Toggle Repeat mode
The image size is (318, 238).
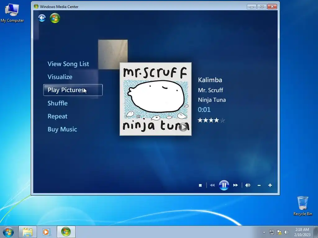point(57,117)
